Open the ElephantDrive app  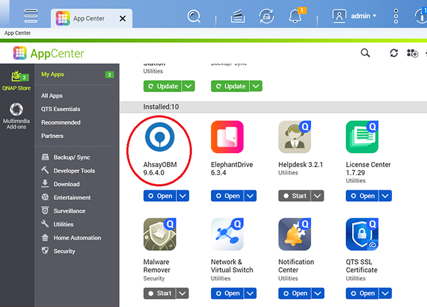click(227, 196)
